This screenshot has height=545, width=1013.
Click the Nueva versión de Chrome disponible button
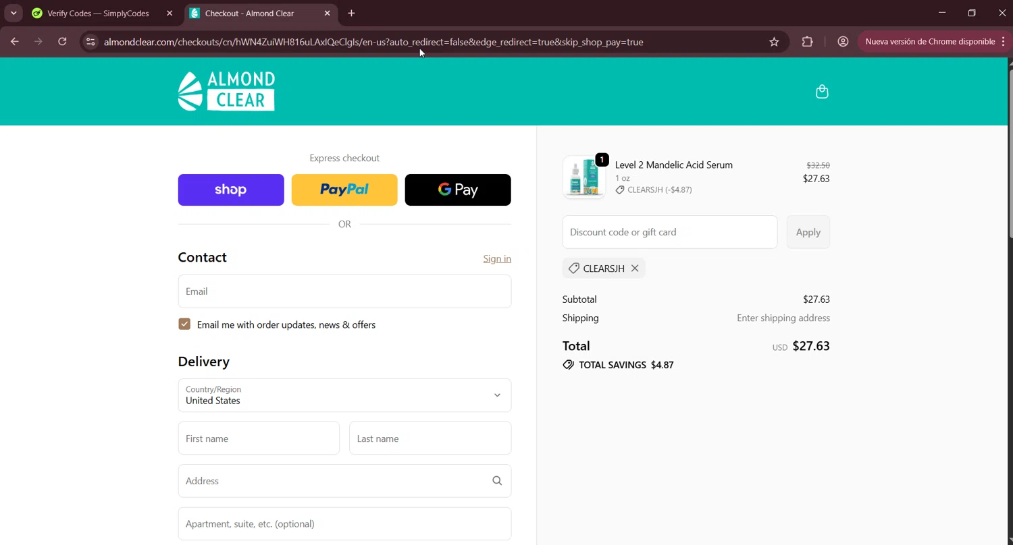[930, 42]
